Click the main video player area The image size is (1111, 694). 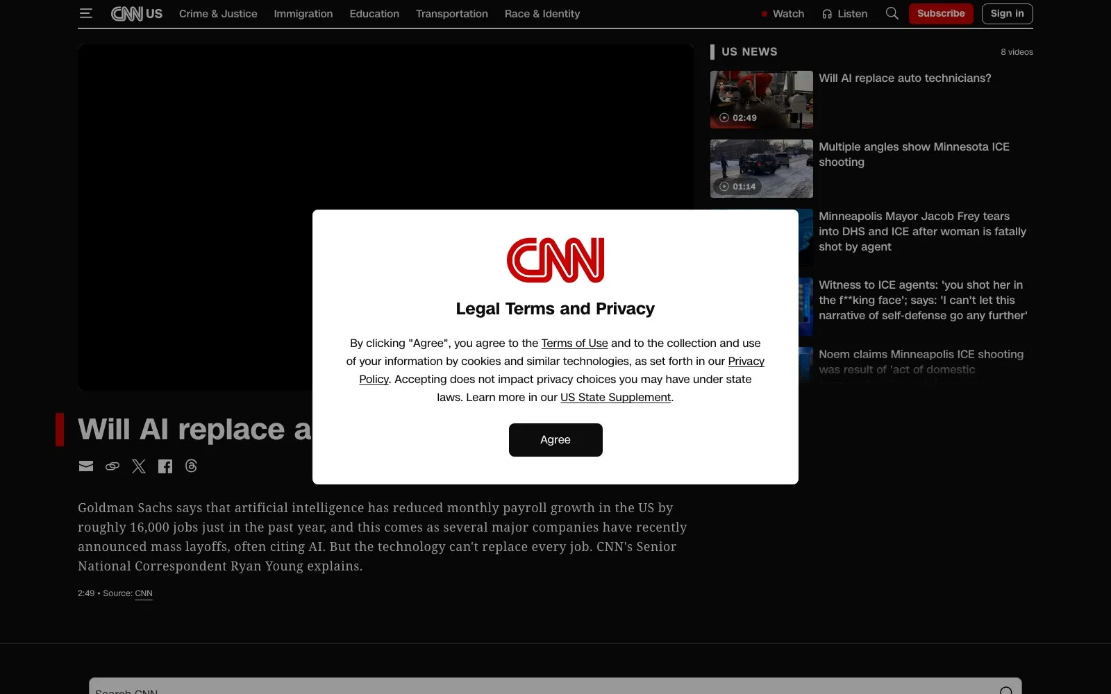coord(385,217)
